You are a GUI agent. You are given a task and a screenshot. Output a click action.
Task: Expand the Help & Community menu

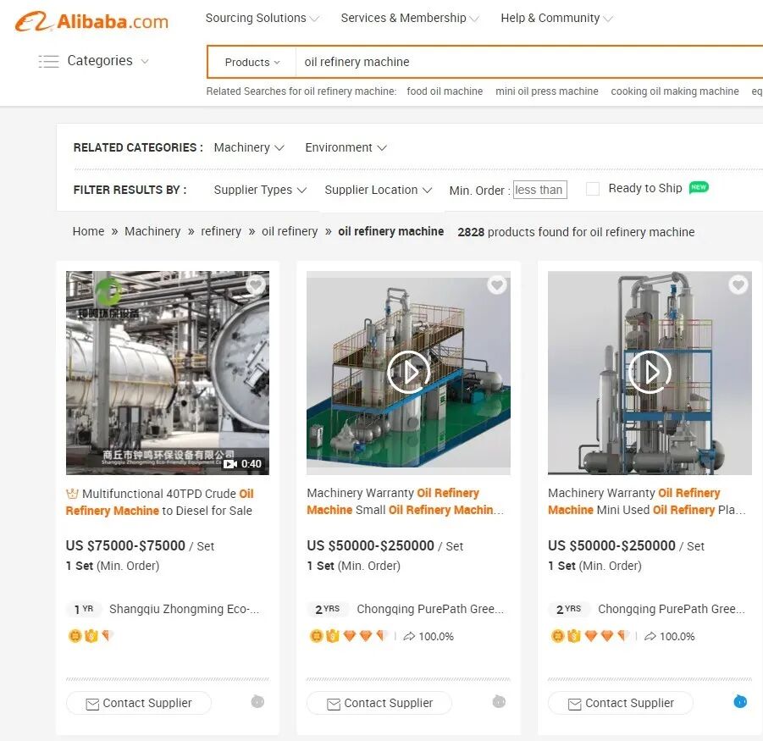coord(556,18)
